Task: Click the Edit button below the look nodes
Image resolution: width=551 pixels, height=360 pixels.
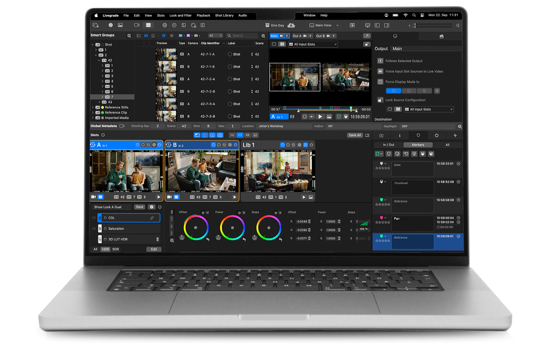Action: click(154, 249)
